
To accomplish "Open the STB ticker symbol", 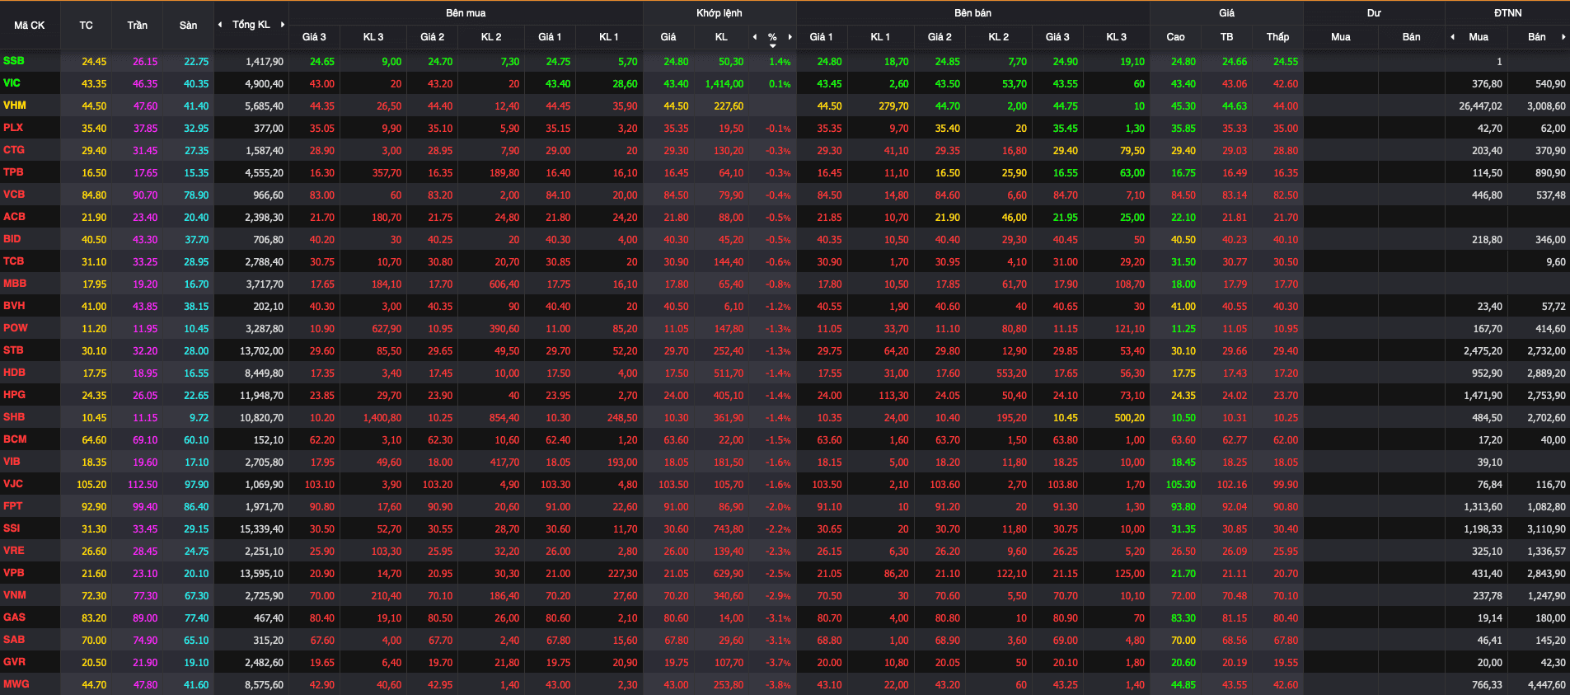I will click(13, 350).
